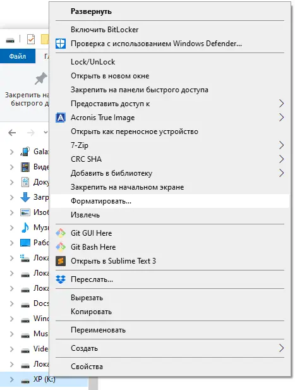Choose Извлечь in the context menu
This screenshot has height=390, width=295.
[170, 215]
